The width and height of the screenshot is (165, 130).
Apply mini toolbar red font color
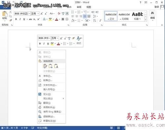(58, 44)
